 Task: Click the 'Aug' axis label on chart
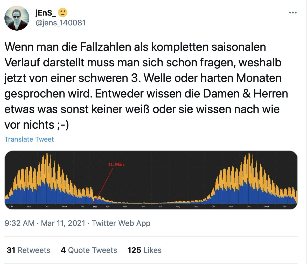178,207
